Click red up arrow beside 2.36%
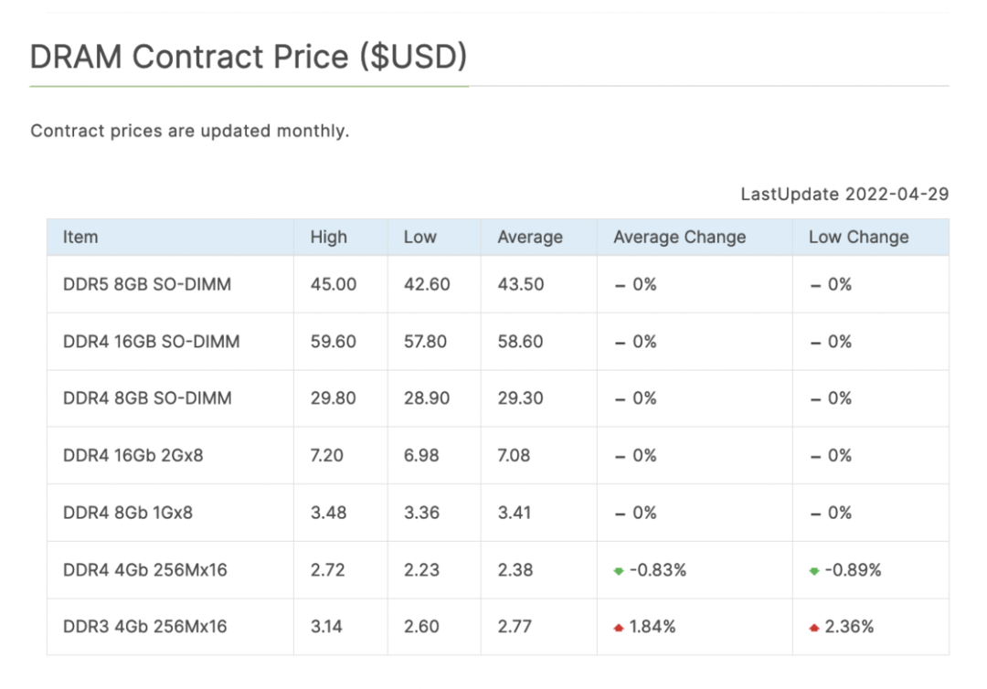The image size is (987, 689). (x=814, y=628)
